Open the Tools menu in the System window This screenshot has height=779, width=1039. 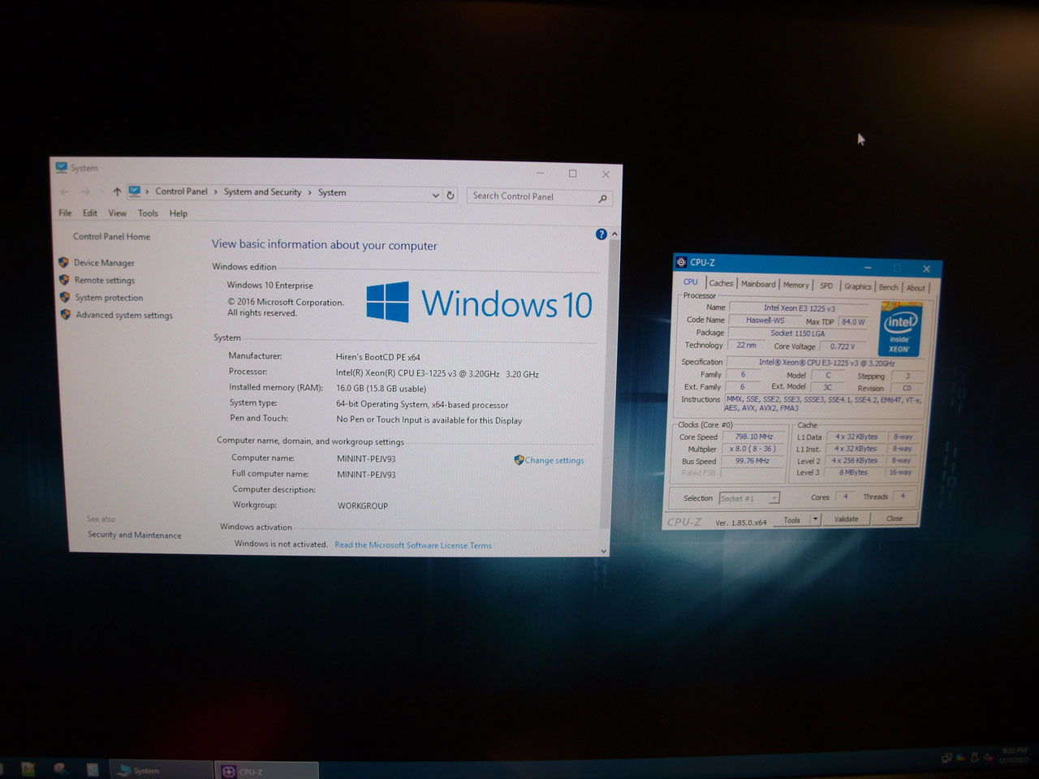(x=148, y=213)
